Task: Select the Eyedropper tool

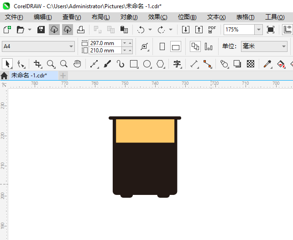Action: click(x=268, y=64)
